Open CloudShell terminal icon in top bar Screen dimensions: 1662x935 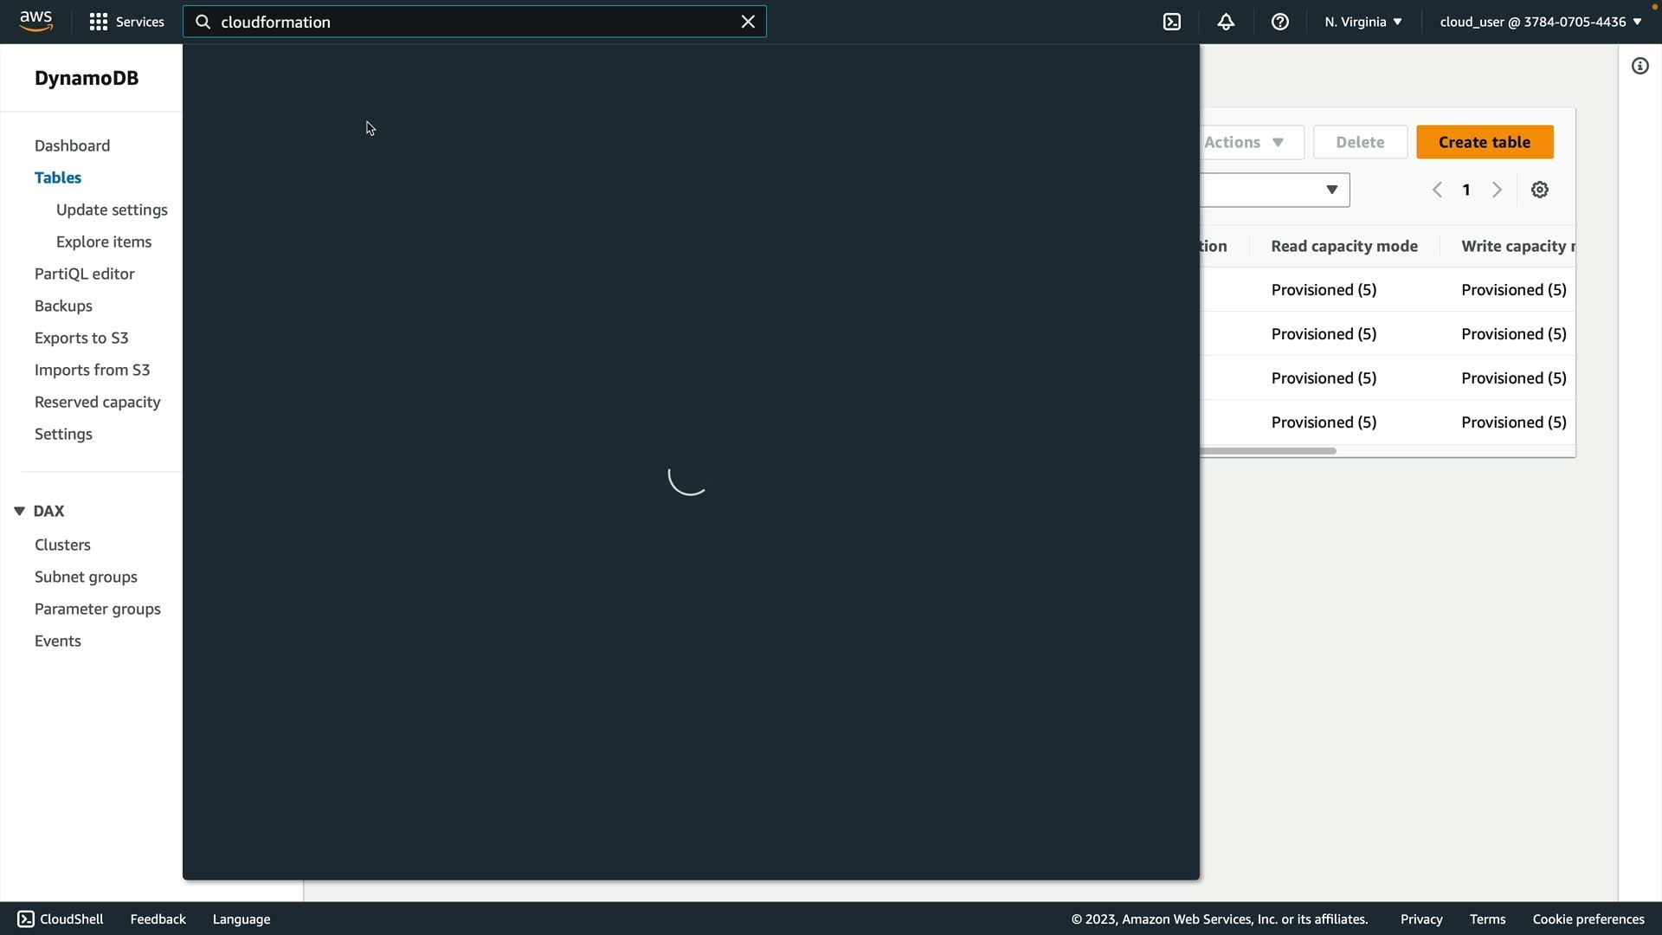[1172, 22]
